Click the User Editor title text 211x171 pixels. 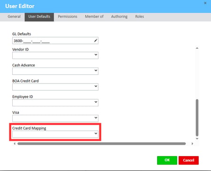[20, 6]
